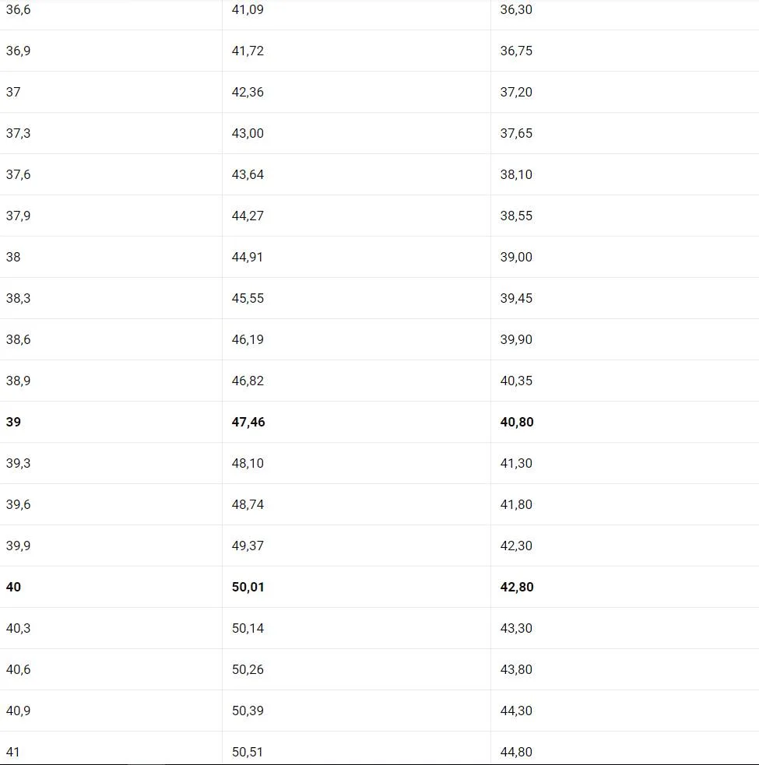The width and height of the screenshot is (759, 765).
Task: Select the value 48,74
Action: tap(248, 504)
